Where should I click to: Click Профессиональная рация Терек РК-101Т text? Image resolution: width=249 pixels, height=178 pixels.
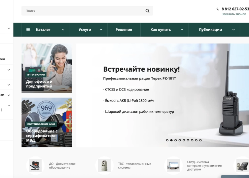[x=140, y=78]
